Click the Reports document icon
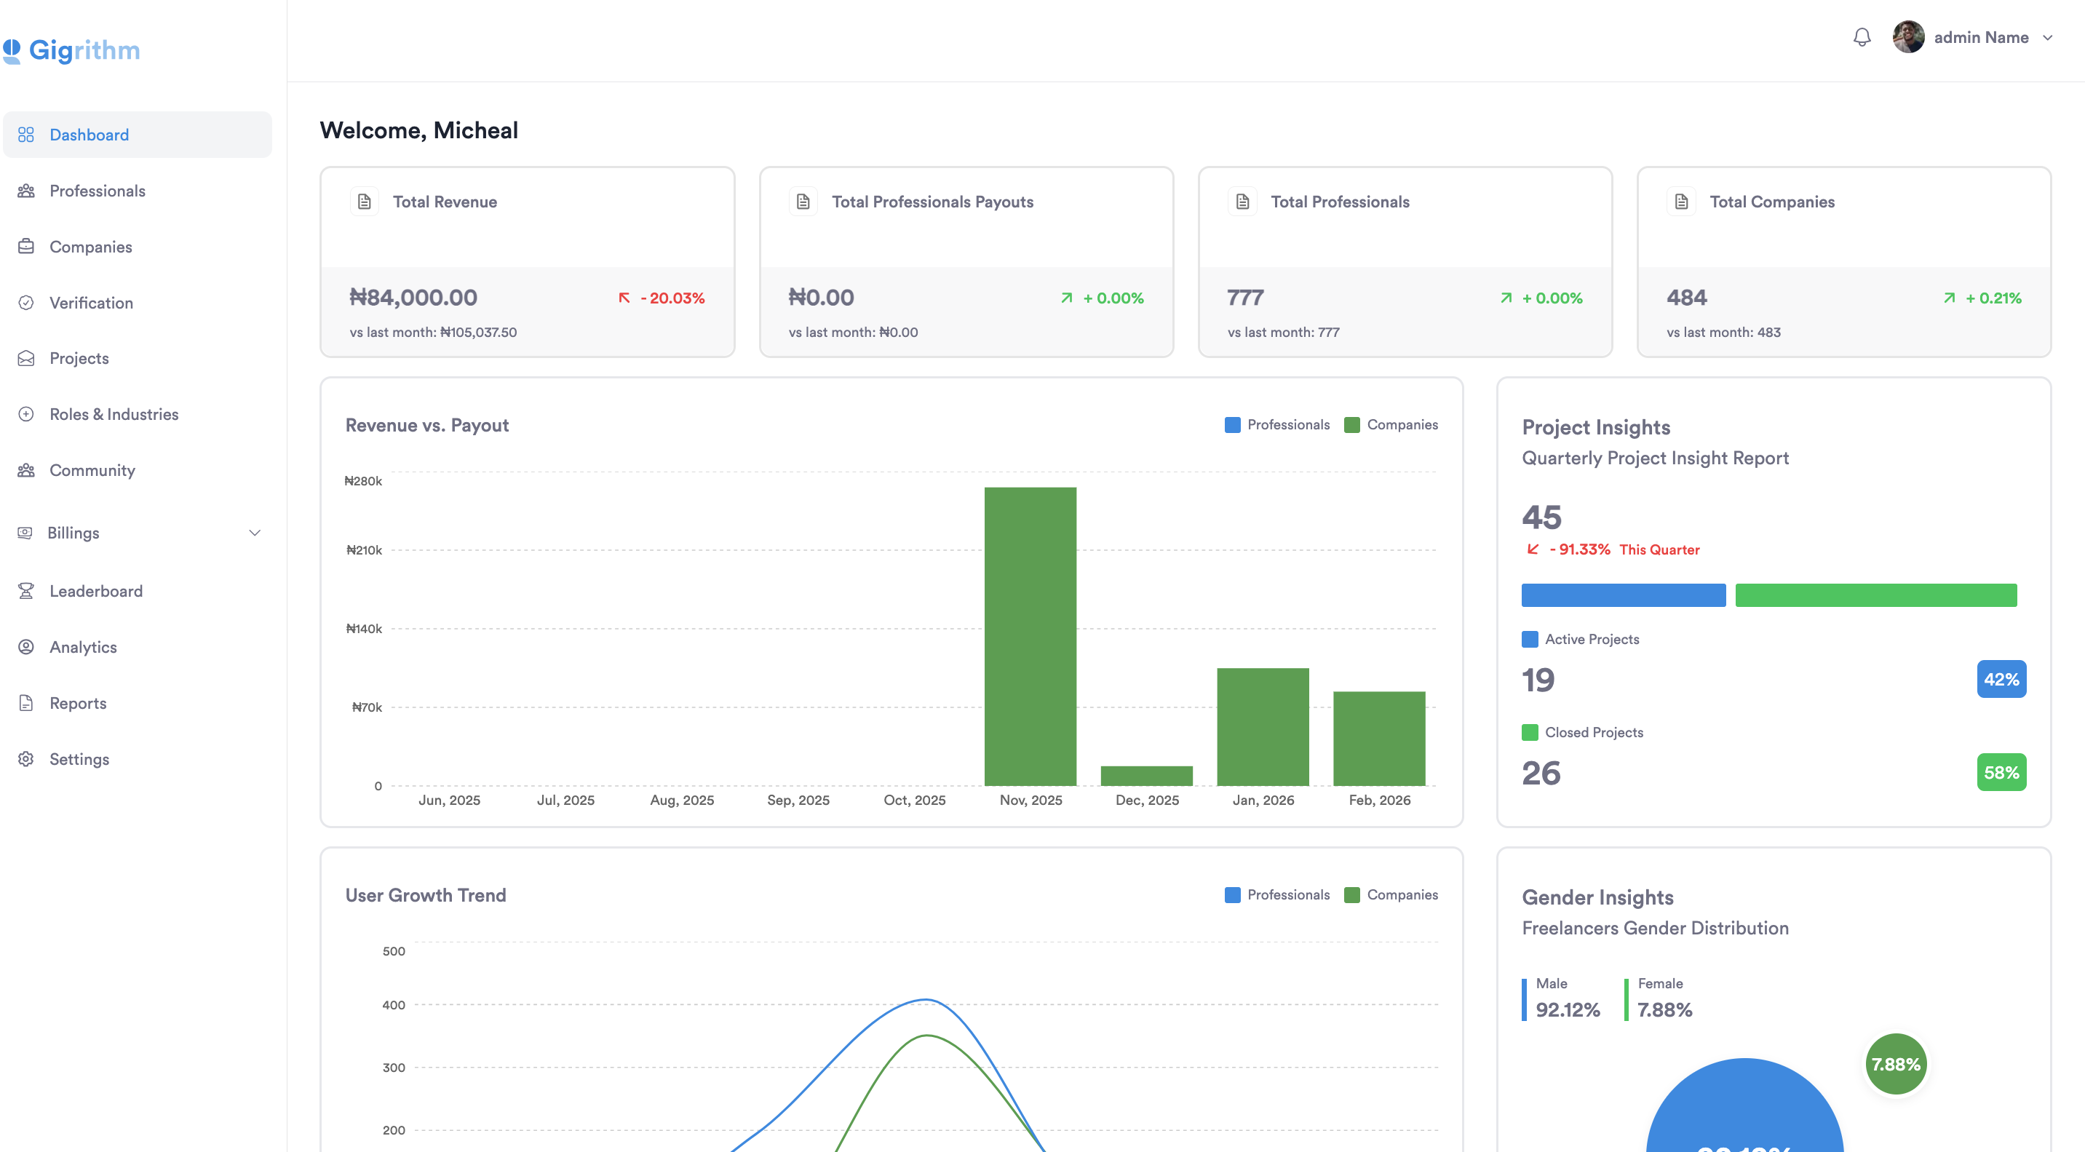The width and height of the screenshot is (2085, 1152). [26, 703]
